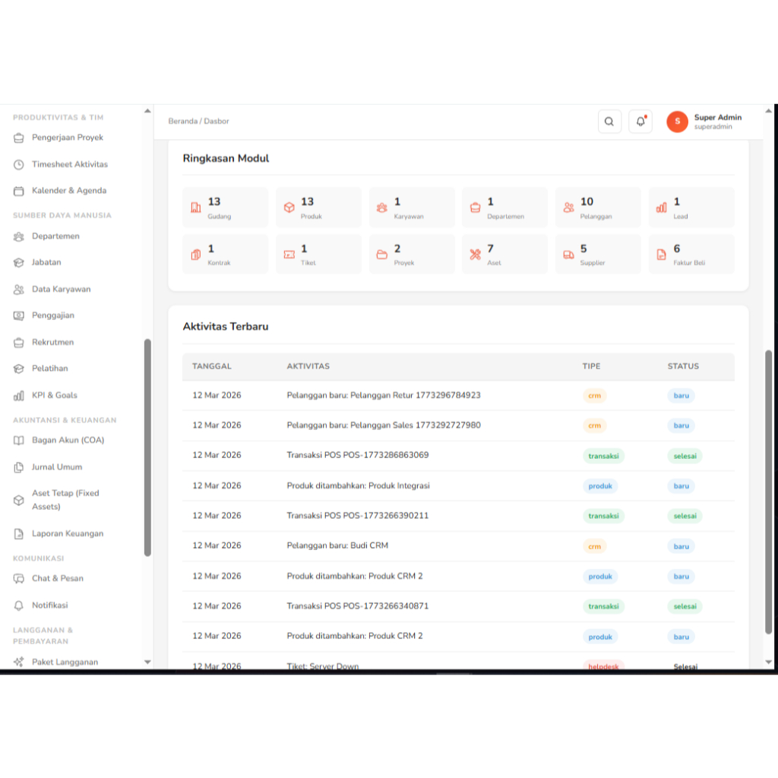778x778 pixels.
Task: Open the Lead summary card
Action: pyautogui.click(x=691, y=207)
